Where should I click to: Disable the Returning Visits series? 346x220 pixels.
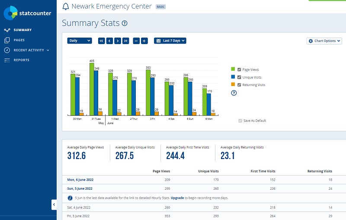point(239,85)
